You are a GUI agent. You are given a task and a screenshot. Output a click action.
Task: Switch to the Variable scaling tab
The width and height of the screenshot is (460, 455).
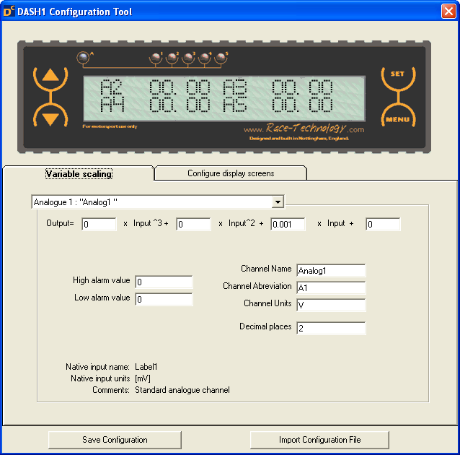79,173
